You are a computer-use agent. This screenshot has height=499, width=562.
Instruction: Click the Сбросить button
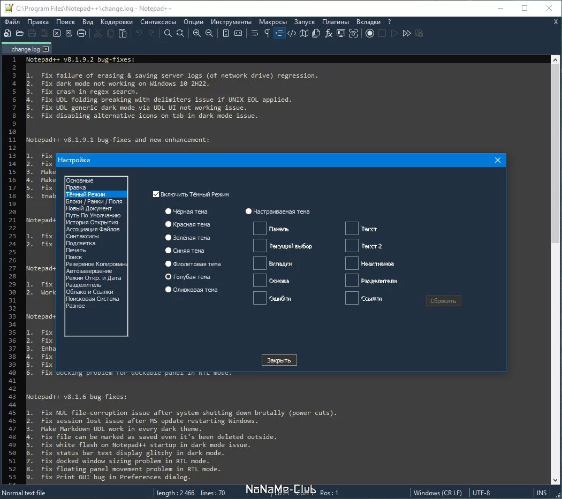tap(443, 301)
